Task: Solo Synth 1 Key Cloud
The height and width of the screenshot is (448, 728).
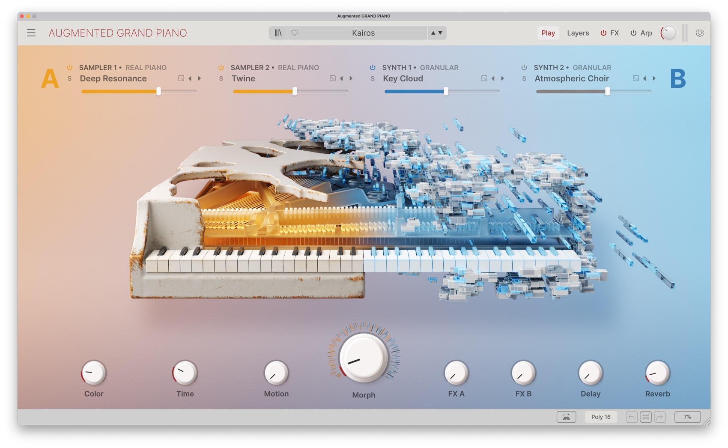Action: pyautogui.click(x=373, y=78)
